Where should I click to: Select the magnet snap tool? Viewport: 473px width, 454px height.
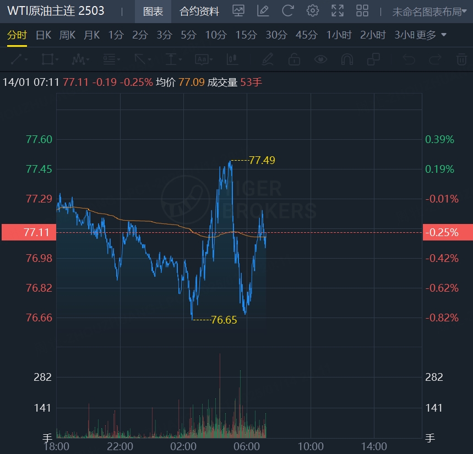point(347,59)
